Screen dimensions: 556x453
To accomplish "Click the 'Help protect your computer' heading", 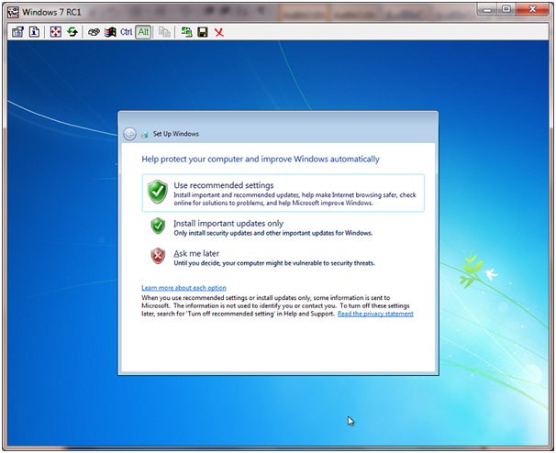I will tap(261, 160).
